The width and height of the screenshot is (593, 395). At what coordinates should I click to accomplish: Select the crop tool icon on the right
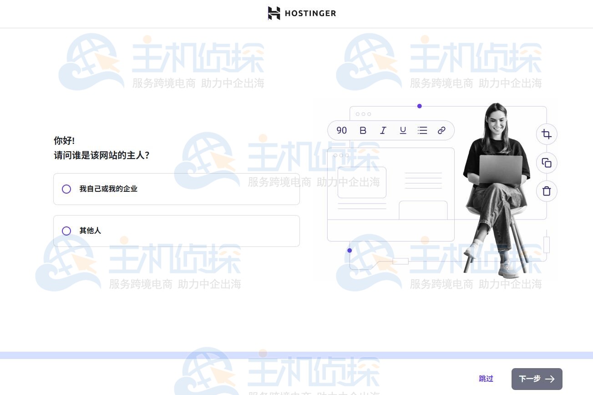547,134
